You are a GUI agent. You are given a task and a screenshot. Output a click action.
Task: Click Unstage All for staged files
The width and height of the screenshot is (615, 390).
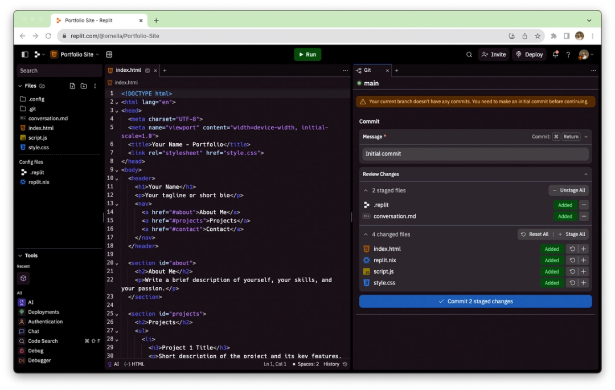click(568, 189)
